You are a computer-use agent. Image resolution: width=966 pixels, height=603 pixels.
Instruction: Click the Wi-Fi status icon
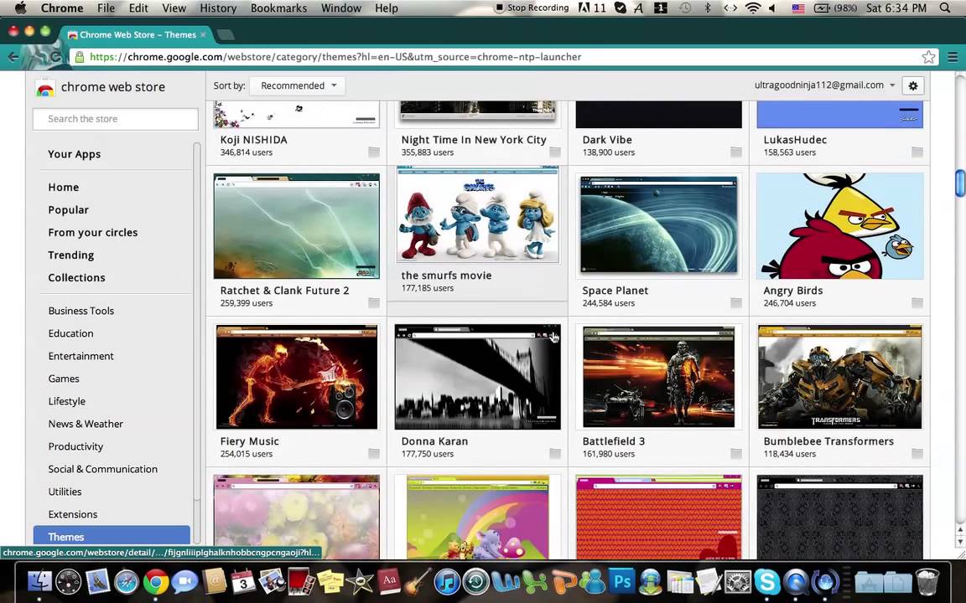click(752, 8)
